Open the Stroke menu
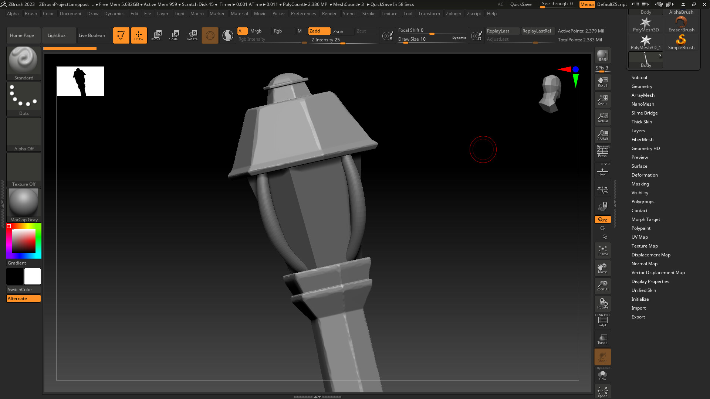Image resolution: width=710 pixels, height=399 pixels. [369, 14]
